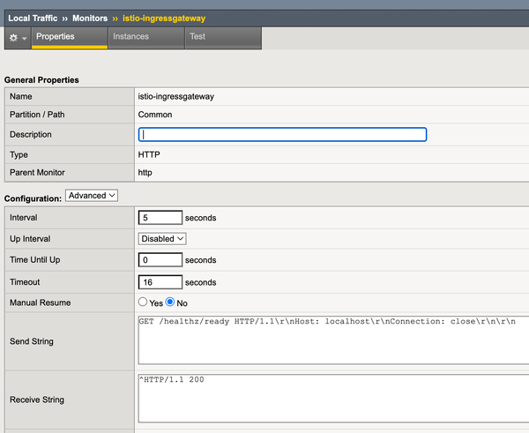Screen dimensions: 529x433
Task: Select the Timeout seconds input
Action: point(160,282)
